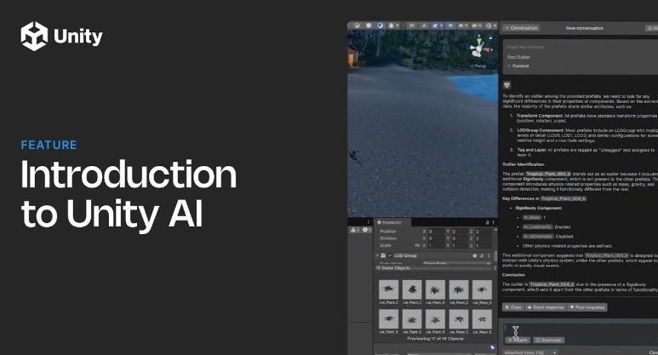
Task: Open LOD Group help icon
Action: click(475, 255)
